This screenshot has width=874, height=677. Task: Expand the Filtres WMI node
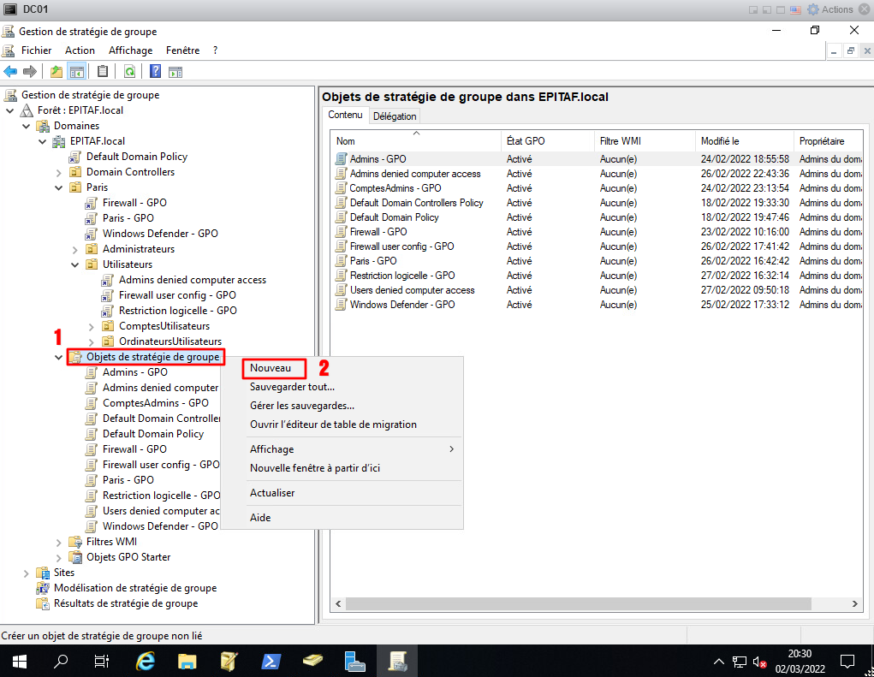[59, 542]
